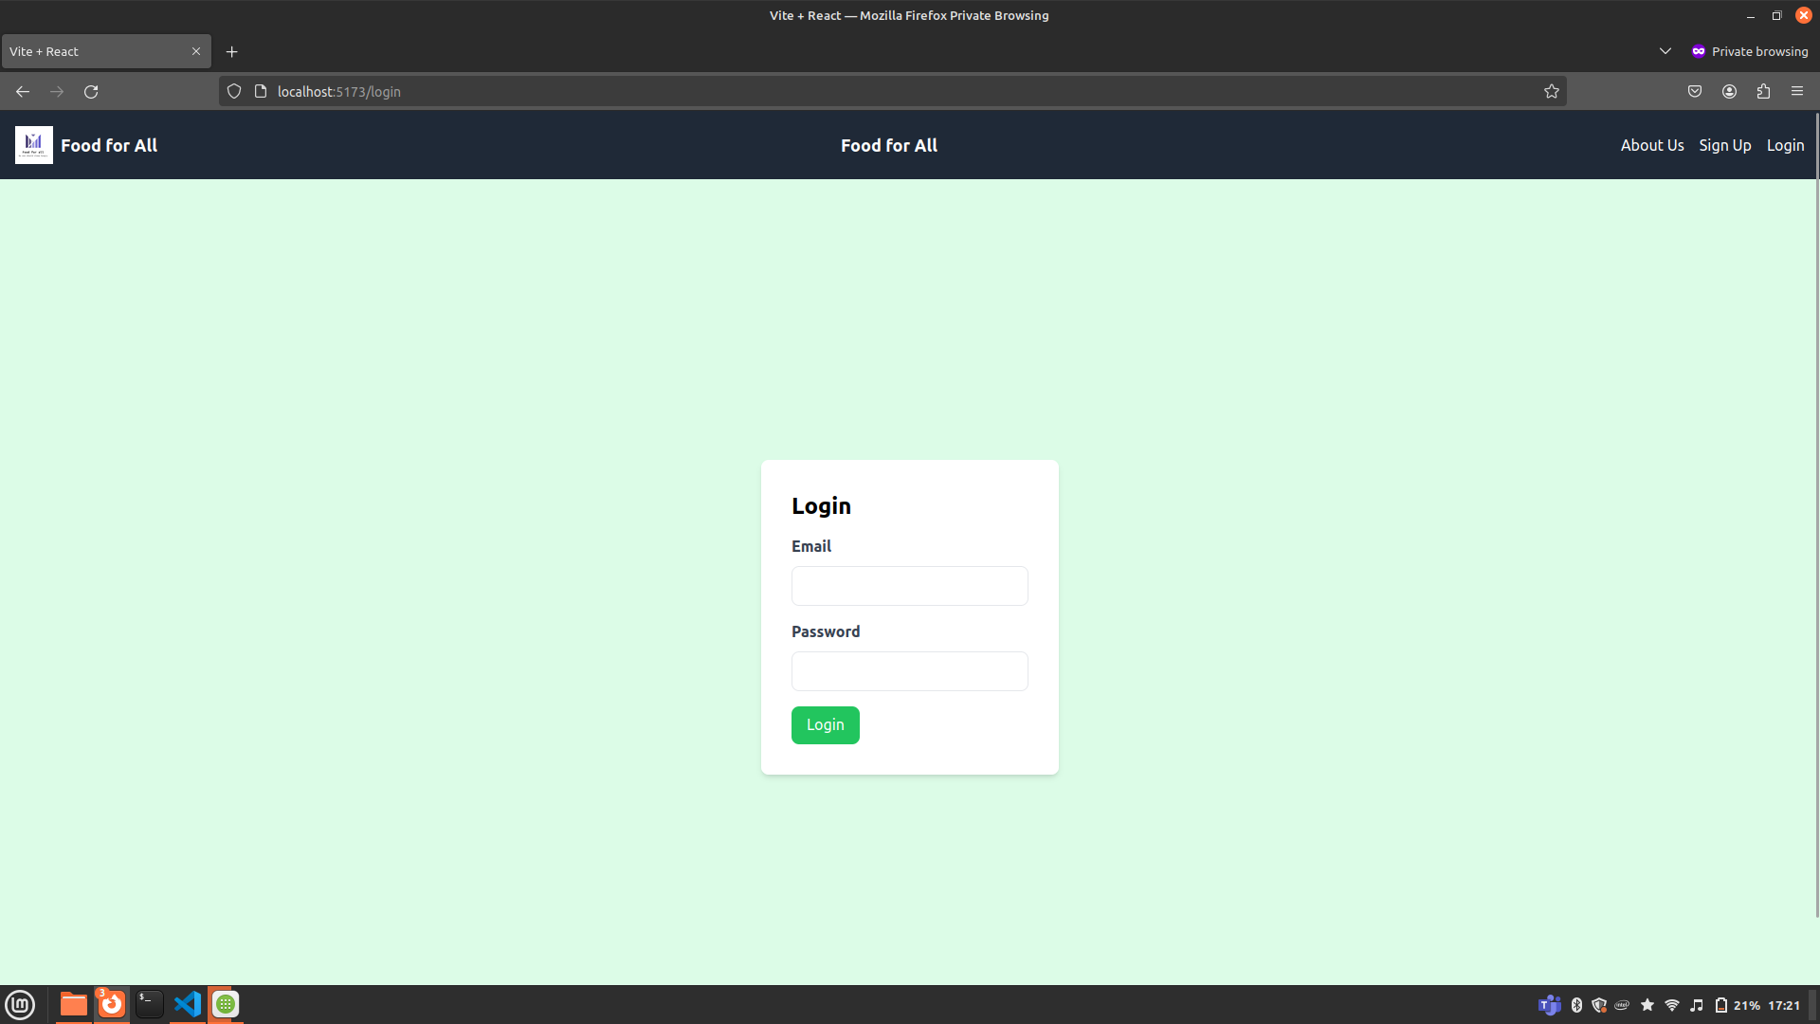Open Visual Studio Code from taskbar

(188, 1004)
